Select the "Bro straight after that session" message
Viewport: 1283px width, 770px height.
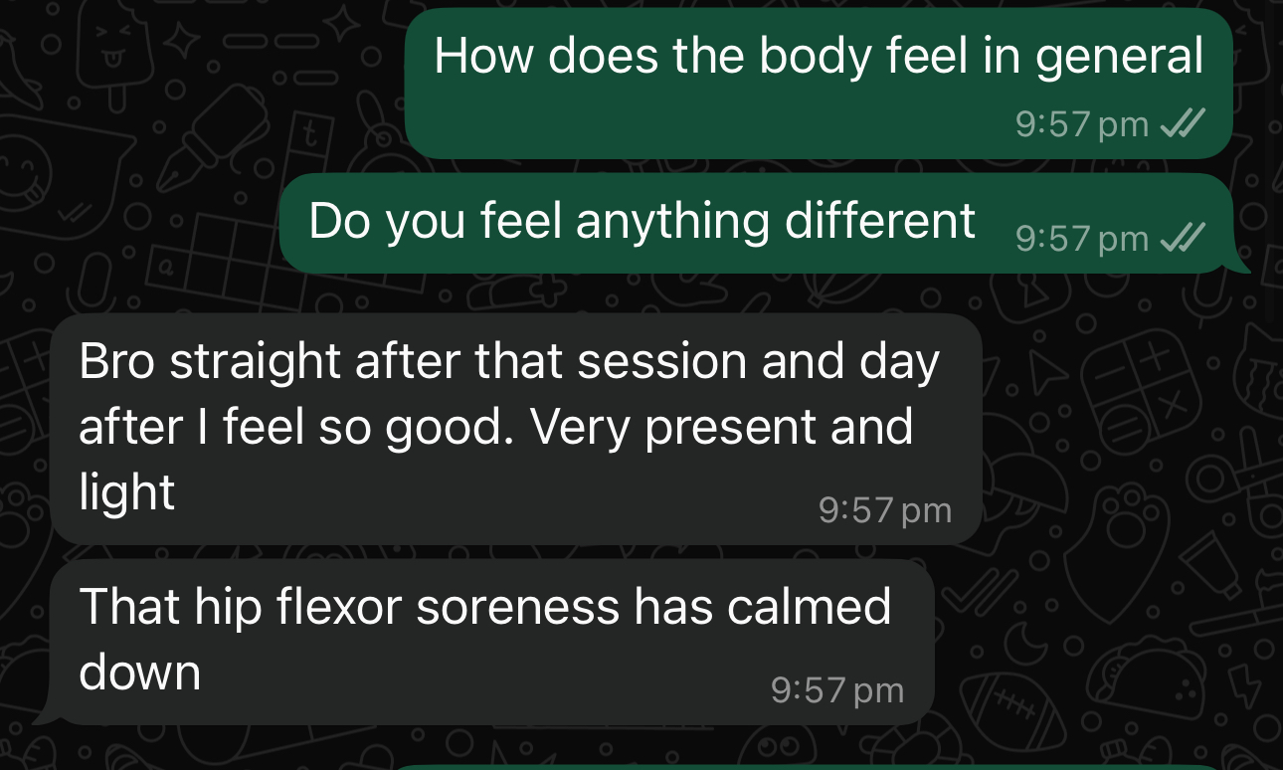(x=516, y=429)
